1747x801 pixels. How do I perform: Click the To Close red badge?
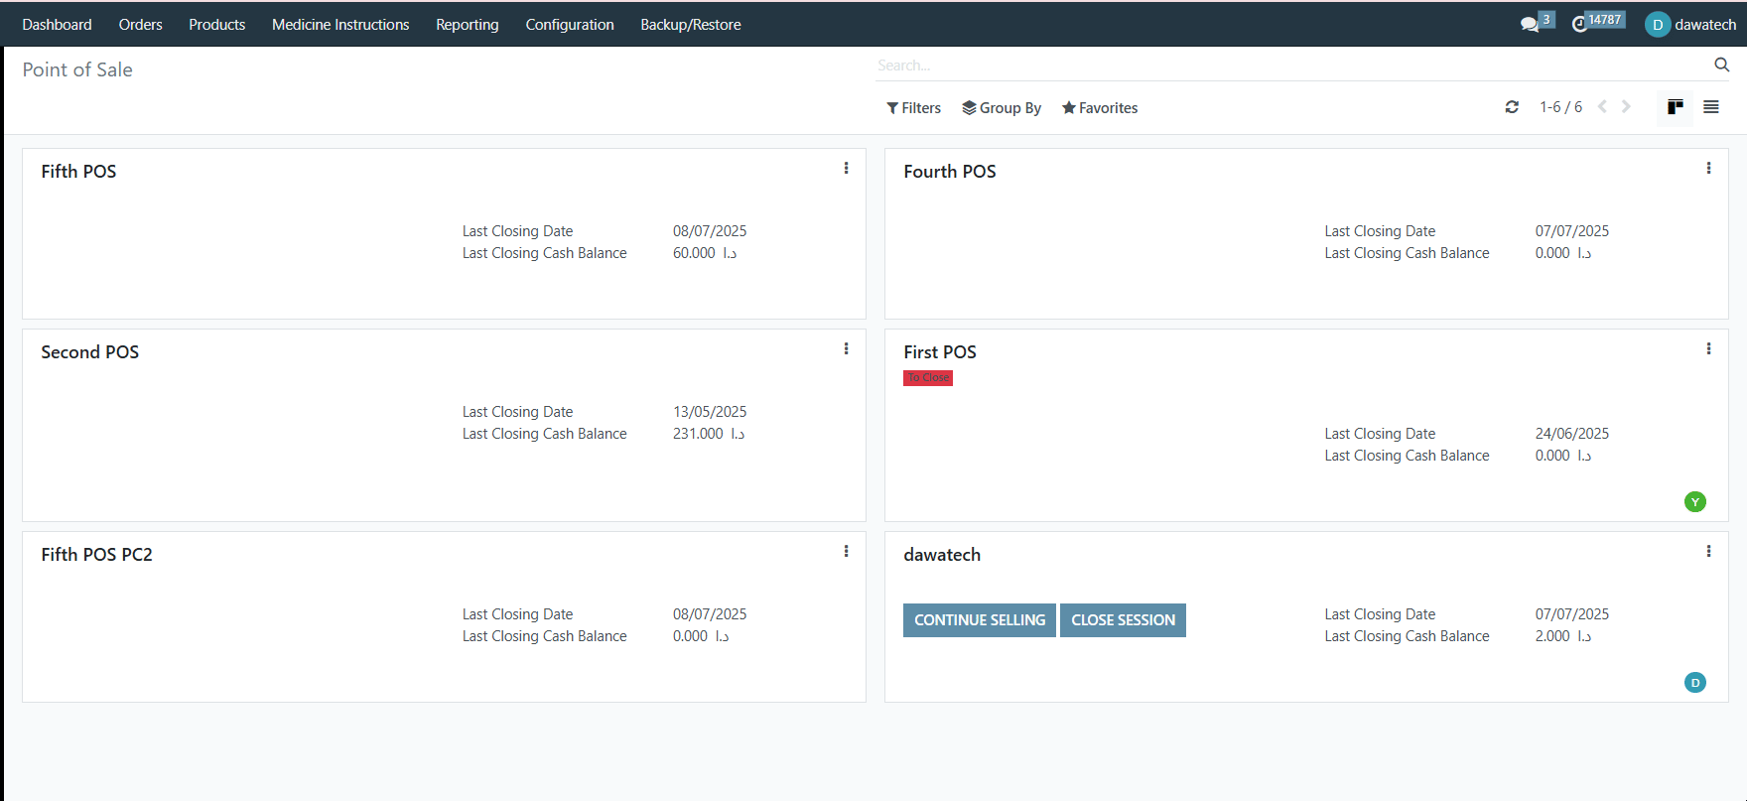[928, 378]
